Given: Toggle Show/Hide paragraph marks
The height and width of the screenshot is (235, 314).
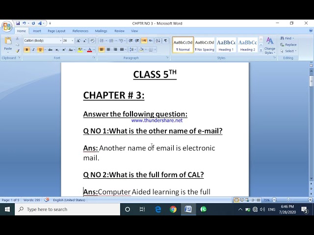Looking at the screenshot, I should click(165, 41).
